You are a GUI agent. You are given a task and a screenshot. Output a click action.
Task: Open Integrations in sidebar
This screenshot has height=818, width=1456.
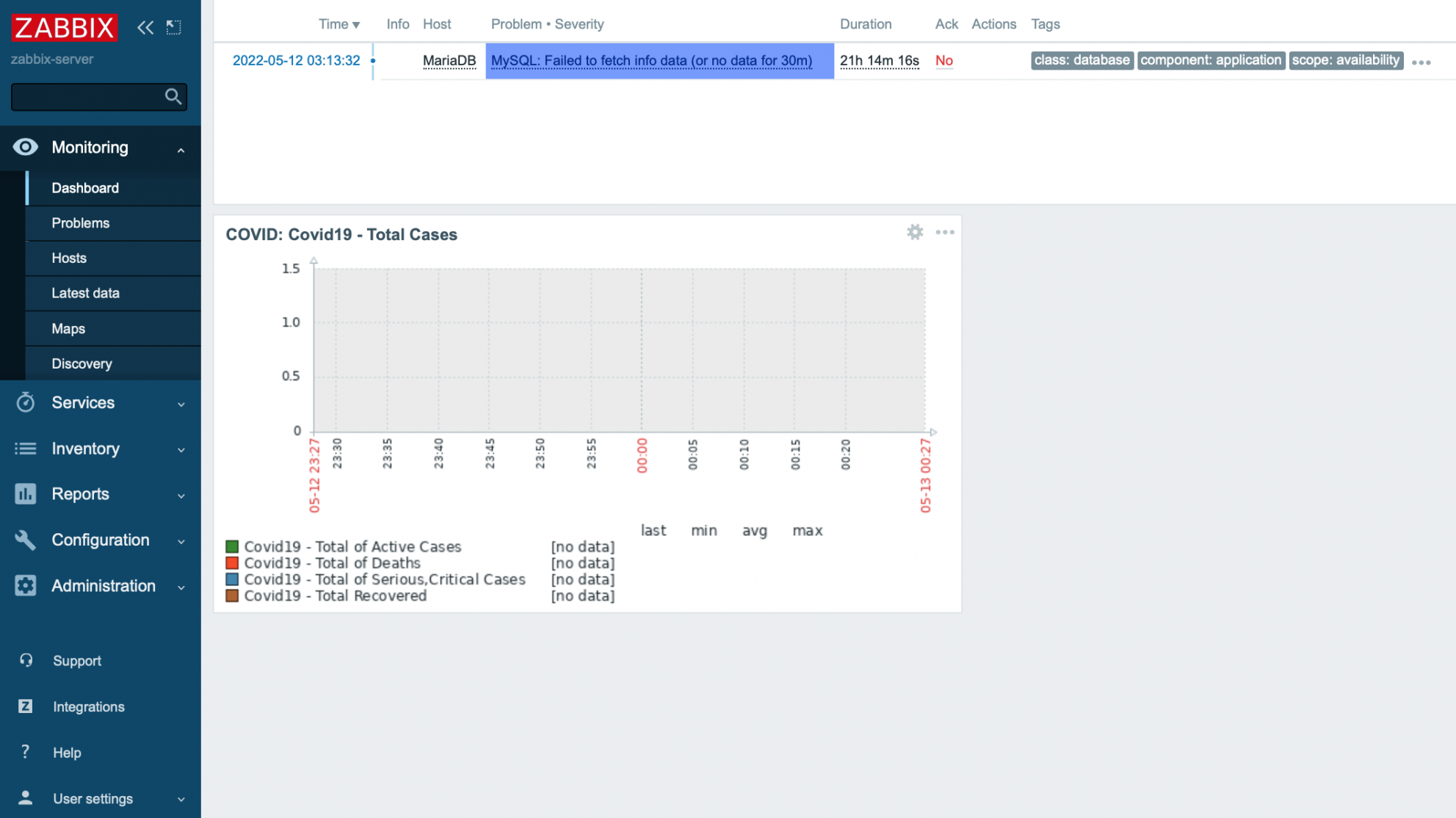point(88,706)
